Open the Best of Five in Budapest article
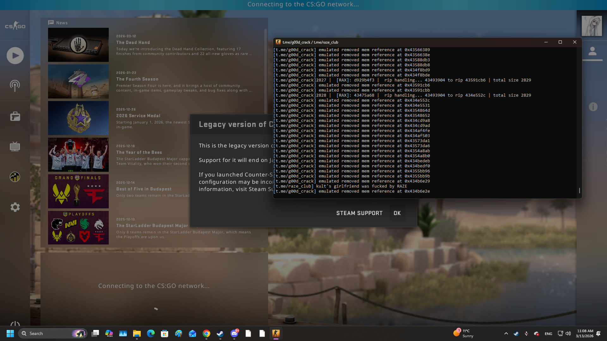The height and width of the screenshot is (341, 607). (144, 189)
